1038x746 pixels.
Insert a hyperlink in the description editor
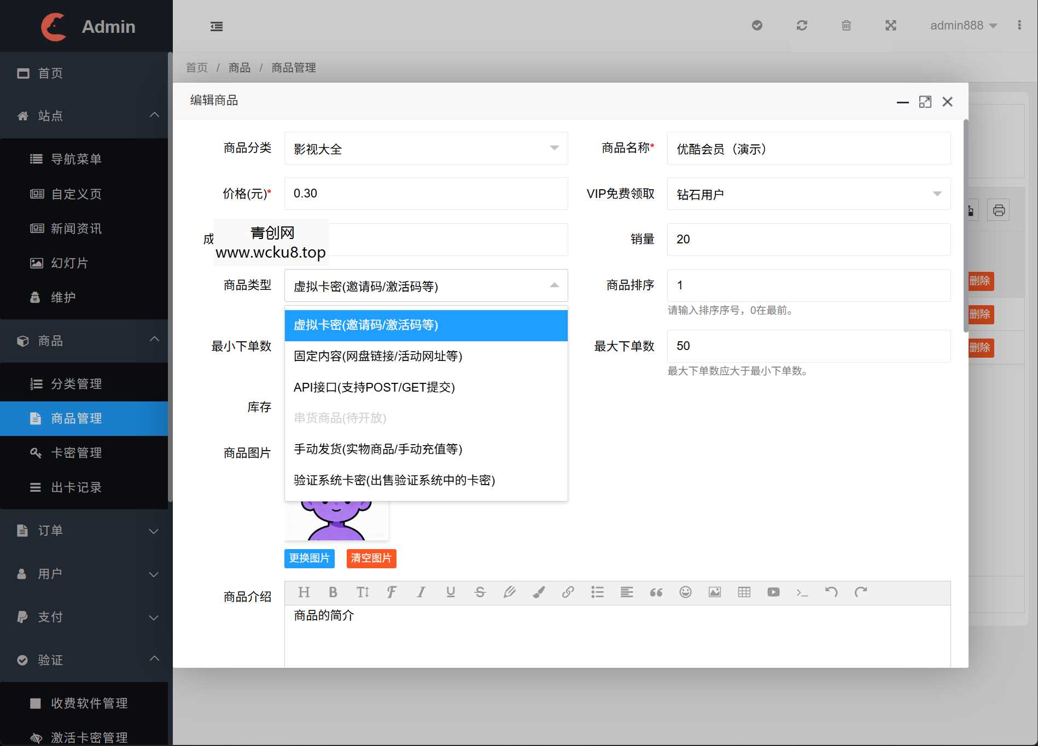(568, 592)
